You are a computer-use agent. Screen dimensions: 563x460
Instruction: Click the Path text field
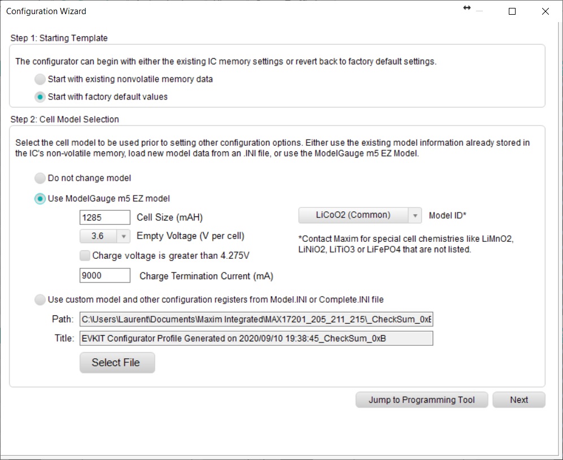click(256, 319)
